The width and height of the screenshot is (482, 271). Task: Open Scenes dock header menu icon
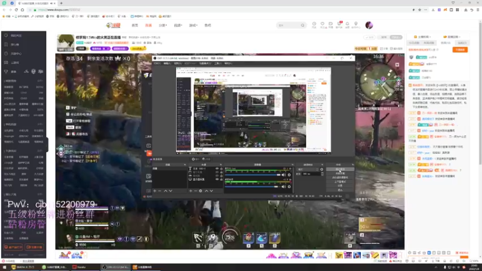click(x=185, y=164)
